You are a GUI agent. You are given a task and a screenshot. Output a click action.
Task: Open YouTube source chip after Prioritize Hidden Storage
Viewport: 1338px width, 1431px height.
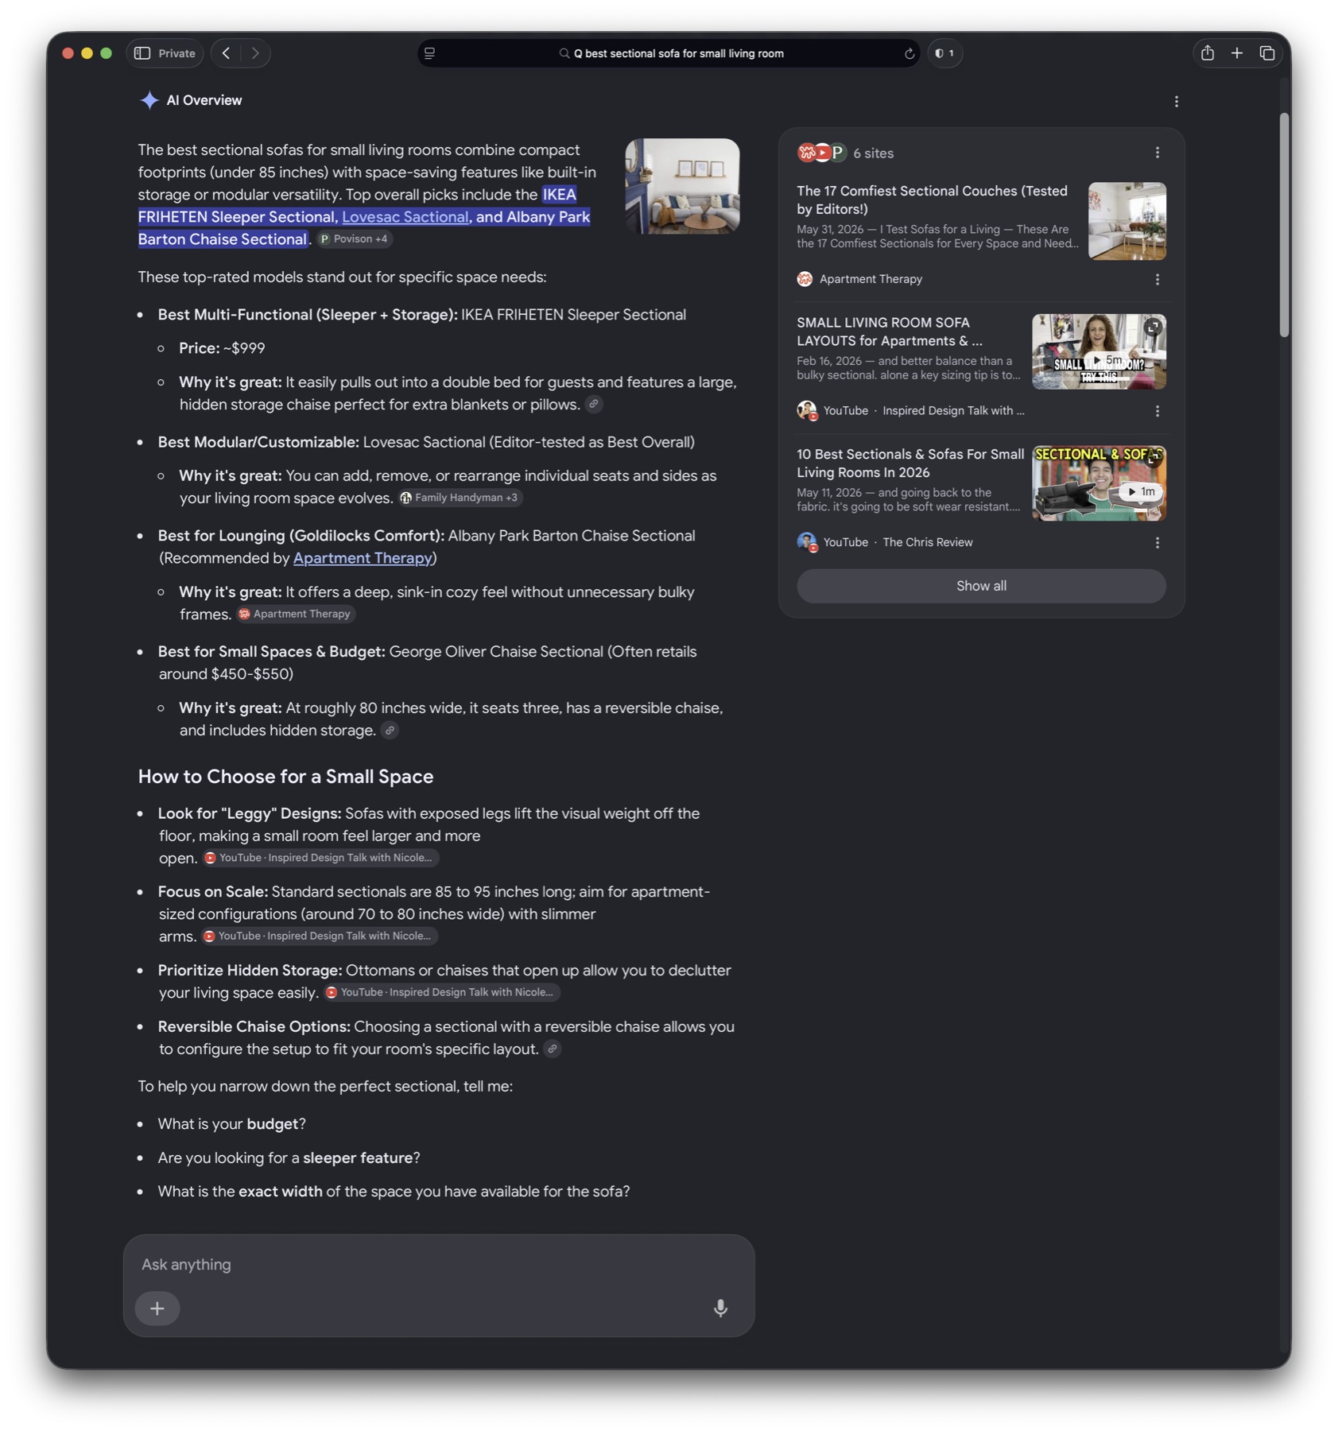(441, 993)
